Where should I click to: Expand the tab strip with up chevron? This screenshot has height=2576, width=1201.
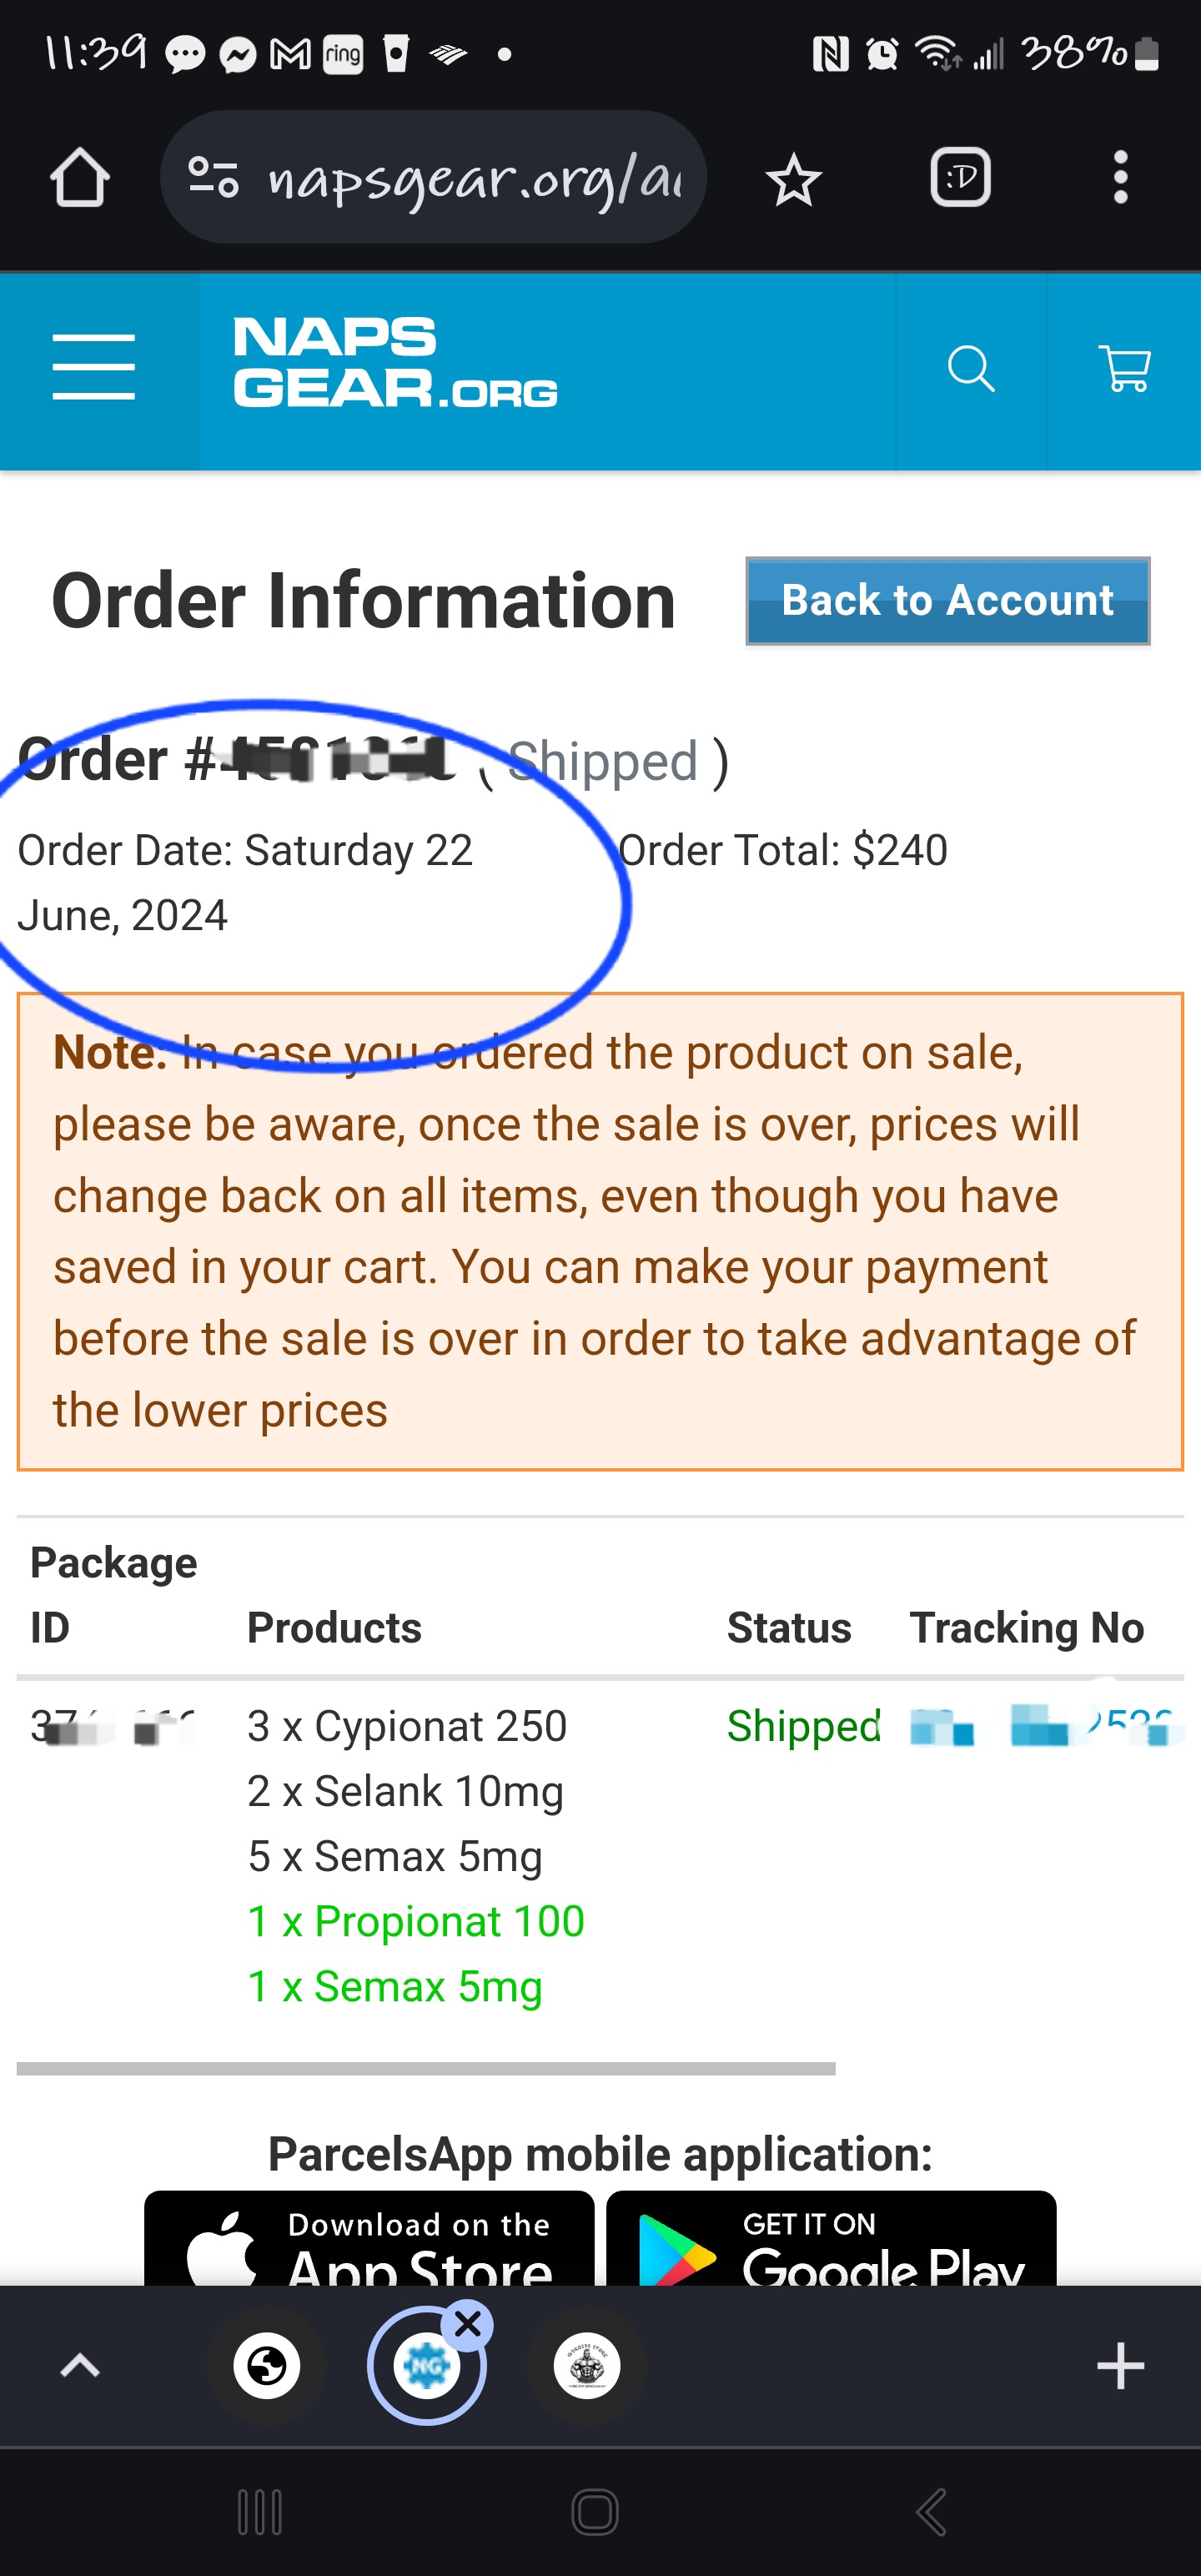coord(80,2366)
